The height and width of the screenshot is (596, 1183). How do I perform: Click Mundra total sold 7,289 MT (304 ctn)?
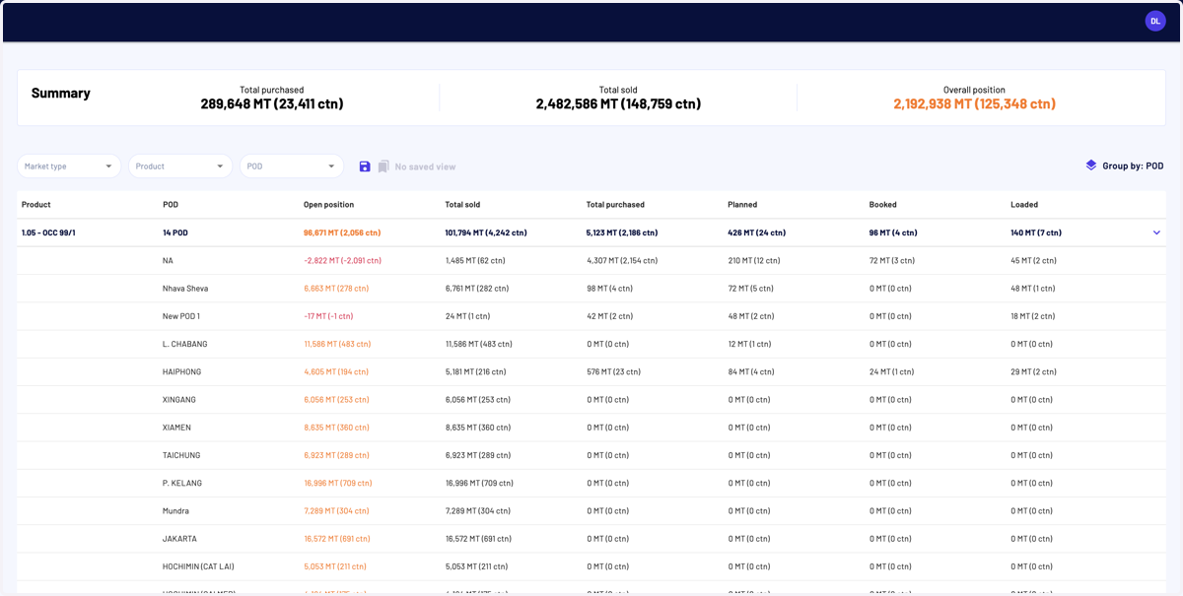click(480, 511)
